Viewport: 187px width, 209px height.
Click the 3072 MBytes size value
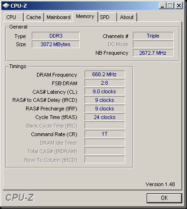(x=56, y=44)
